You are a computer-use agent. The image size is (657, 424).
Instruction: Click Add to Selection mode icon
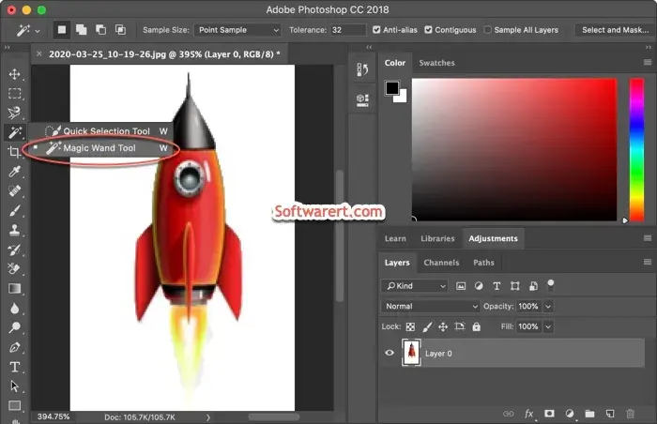tap(82, 30)
